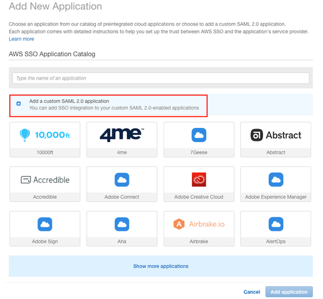Click the '4me' caption text
The image size is (323, 299).
click(122, 152)
